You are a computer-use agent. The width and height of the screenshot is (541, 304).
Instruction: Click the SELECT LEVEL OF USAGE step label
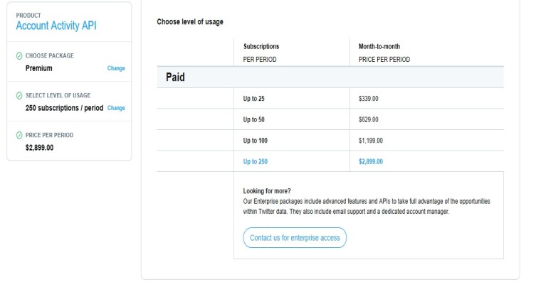click(58, 95)
